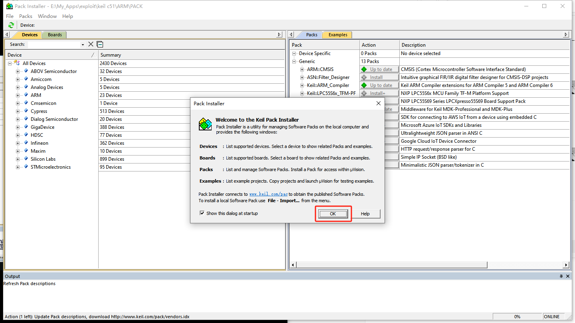Image resolution: width=575 pixels, height=323 pixels.
Task: Click green diamond icon for Keil::ARM_Compiler
Action: (364, 85)
